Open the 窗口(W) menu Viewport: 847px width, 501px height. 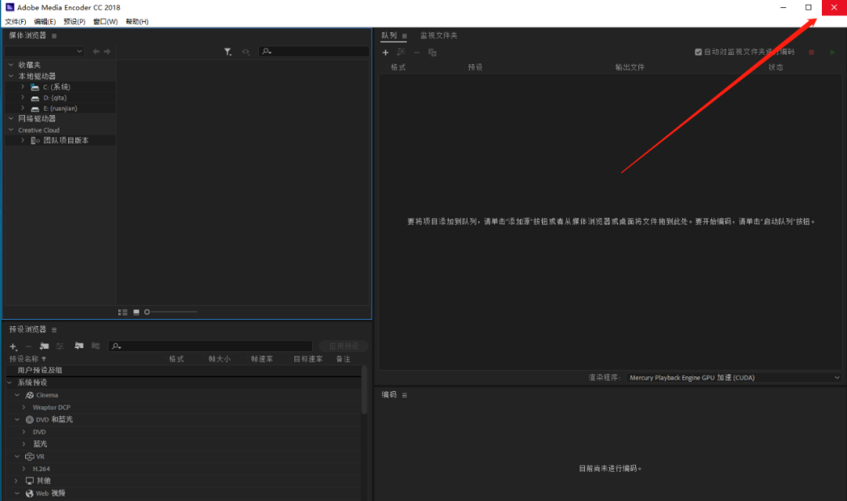pyautogui.click(x=105, y=22)
